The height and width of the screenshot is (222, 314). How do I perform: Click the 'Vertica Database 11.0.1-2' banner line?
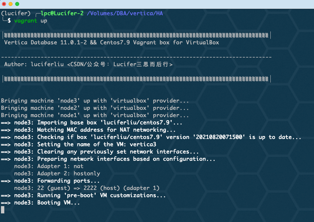[111, 42]
